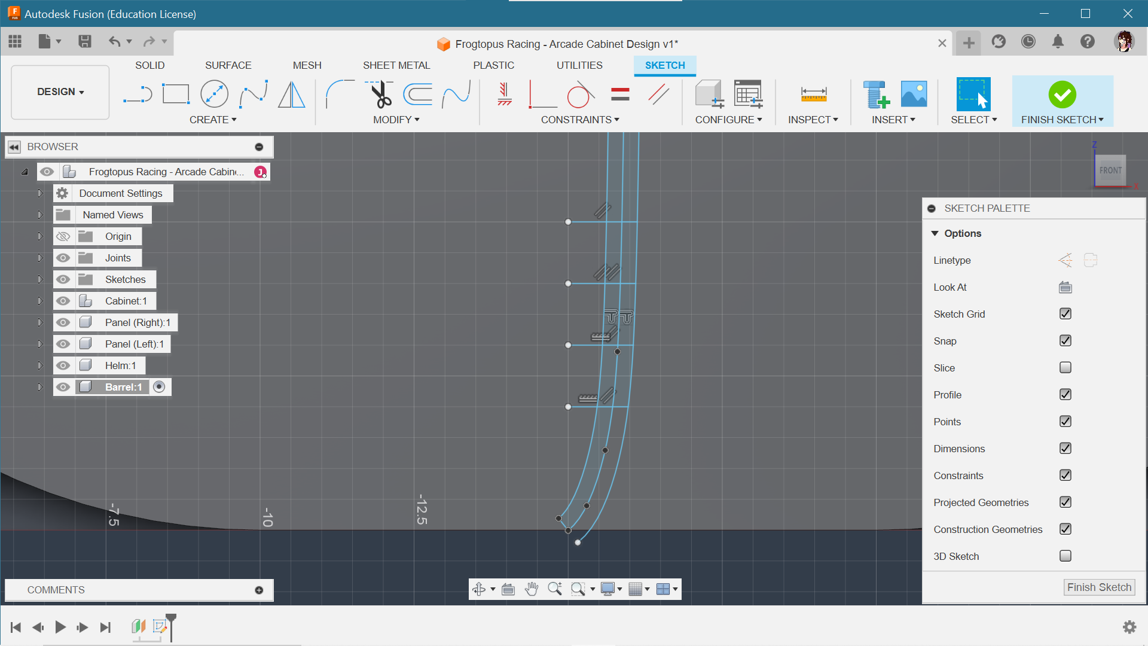Open the Job Status clock icon
The width and height of the screenshot is (1148, 646).
[1028, 41]
